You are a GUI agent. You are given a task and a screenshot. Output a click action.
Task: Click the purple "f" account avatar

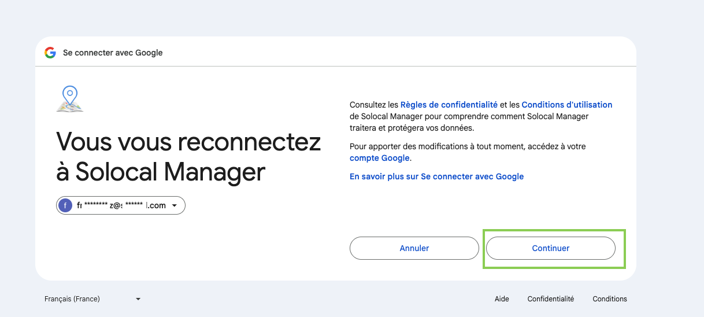tap(65, 205)
